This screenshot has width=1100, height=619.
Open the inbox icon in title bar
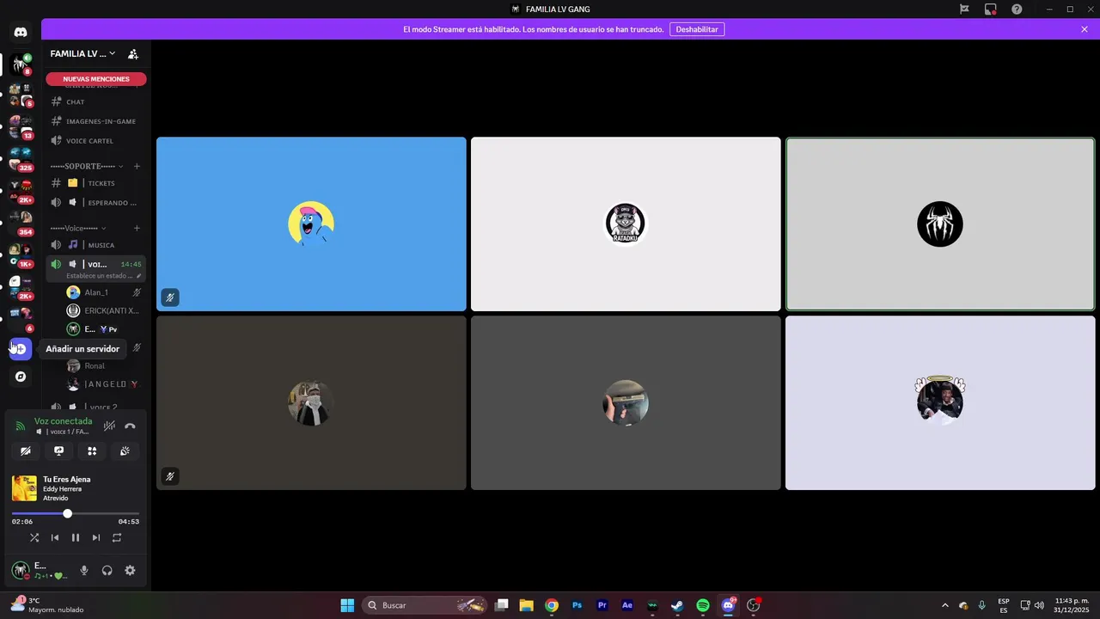point(991,9)
